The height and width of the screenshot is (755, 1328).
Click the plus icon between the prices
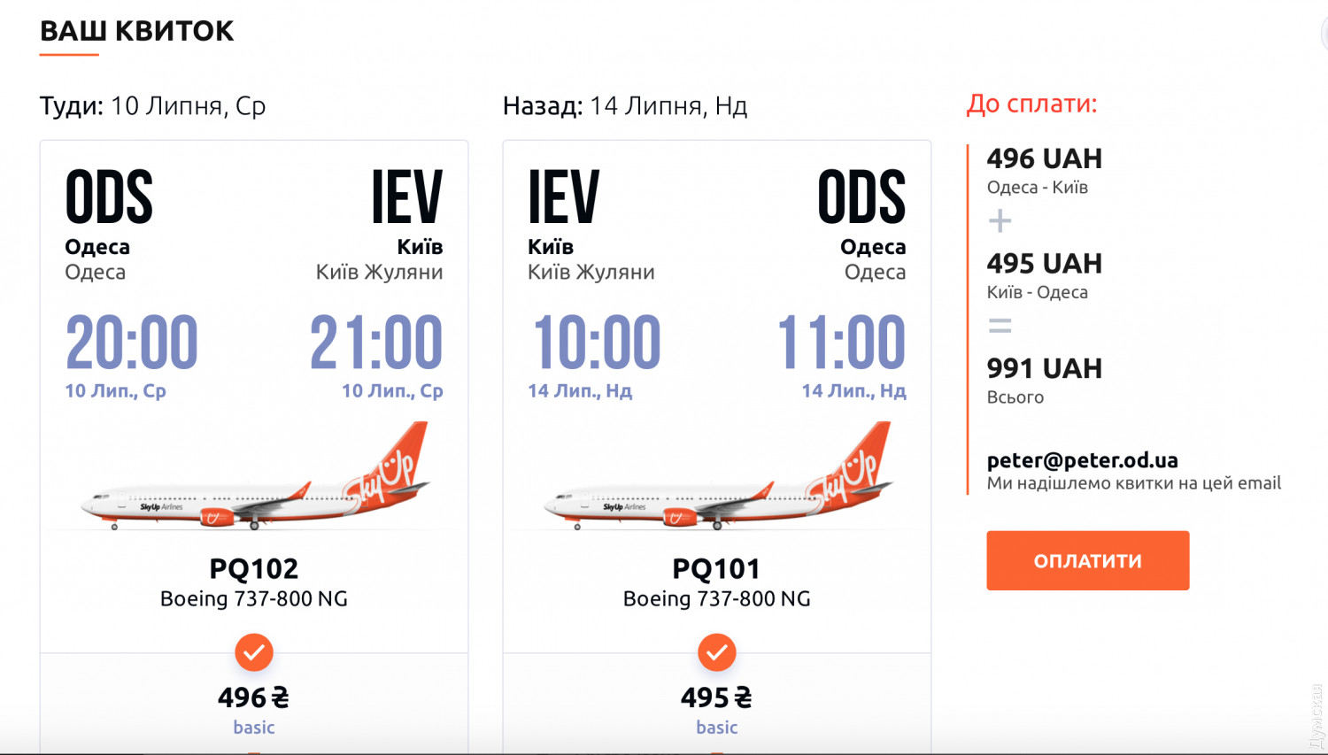tap(1000, 220)
